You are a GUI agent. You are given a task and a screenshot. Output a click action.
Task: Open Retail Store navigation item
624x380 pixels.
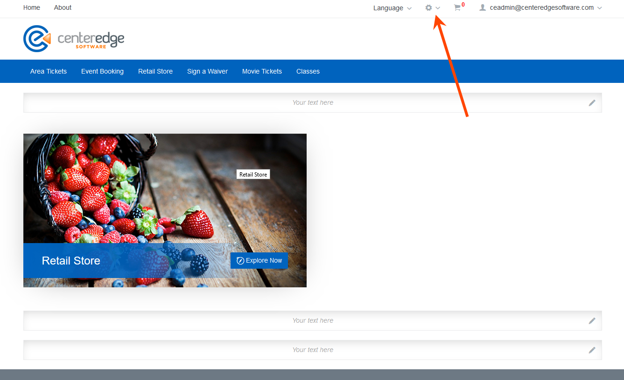click(155, 71)
